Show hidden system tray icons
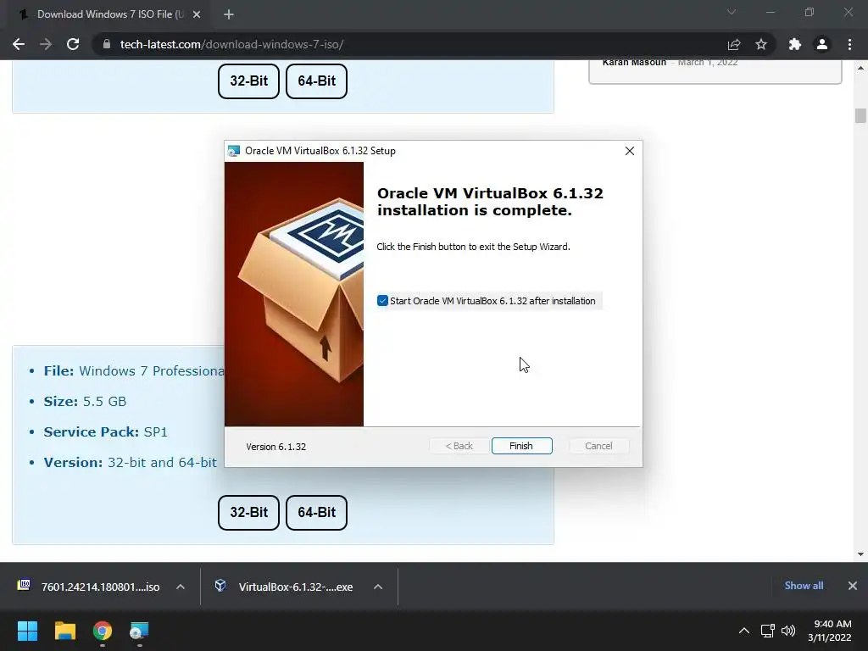 [x=744, y=631]
